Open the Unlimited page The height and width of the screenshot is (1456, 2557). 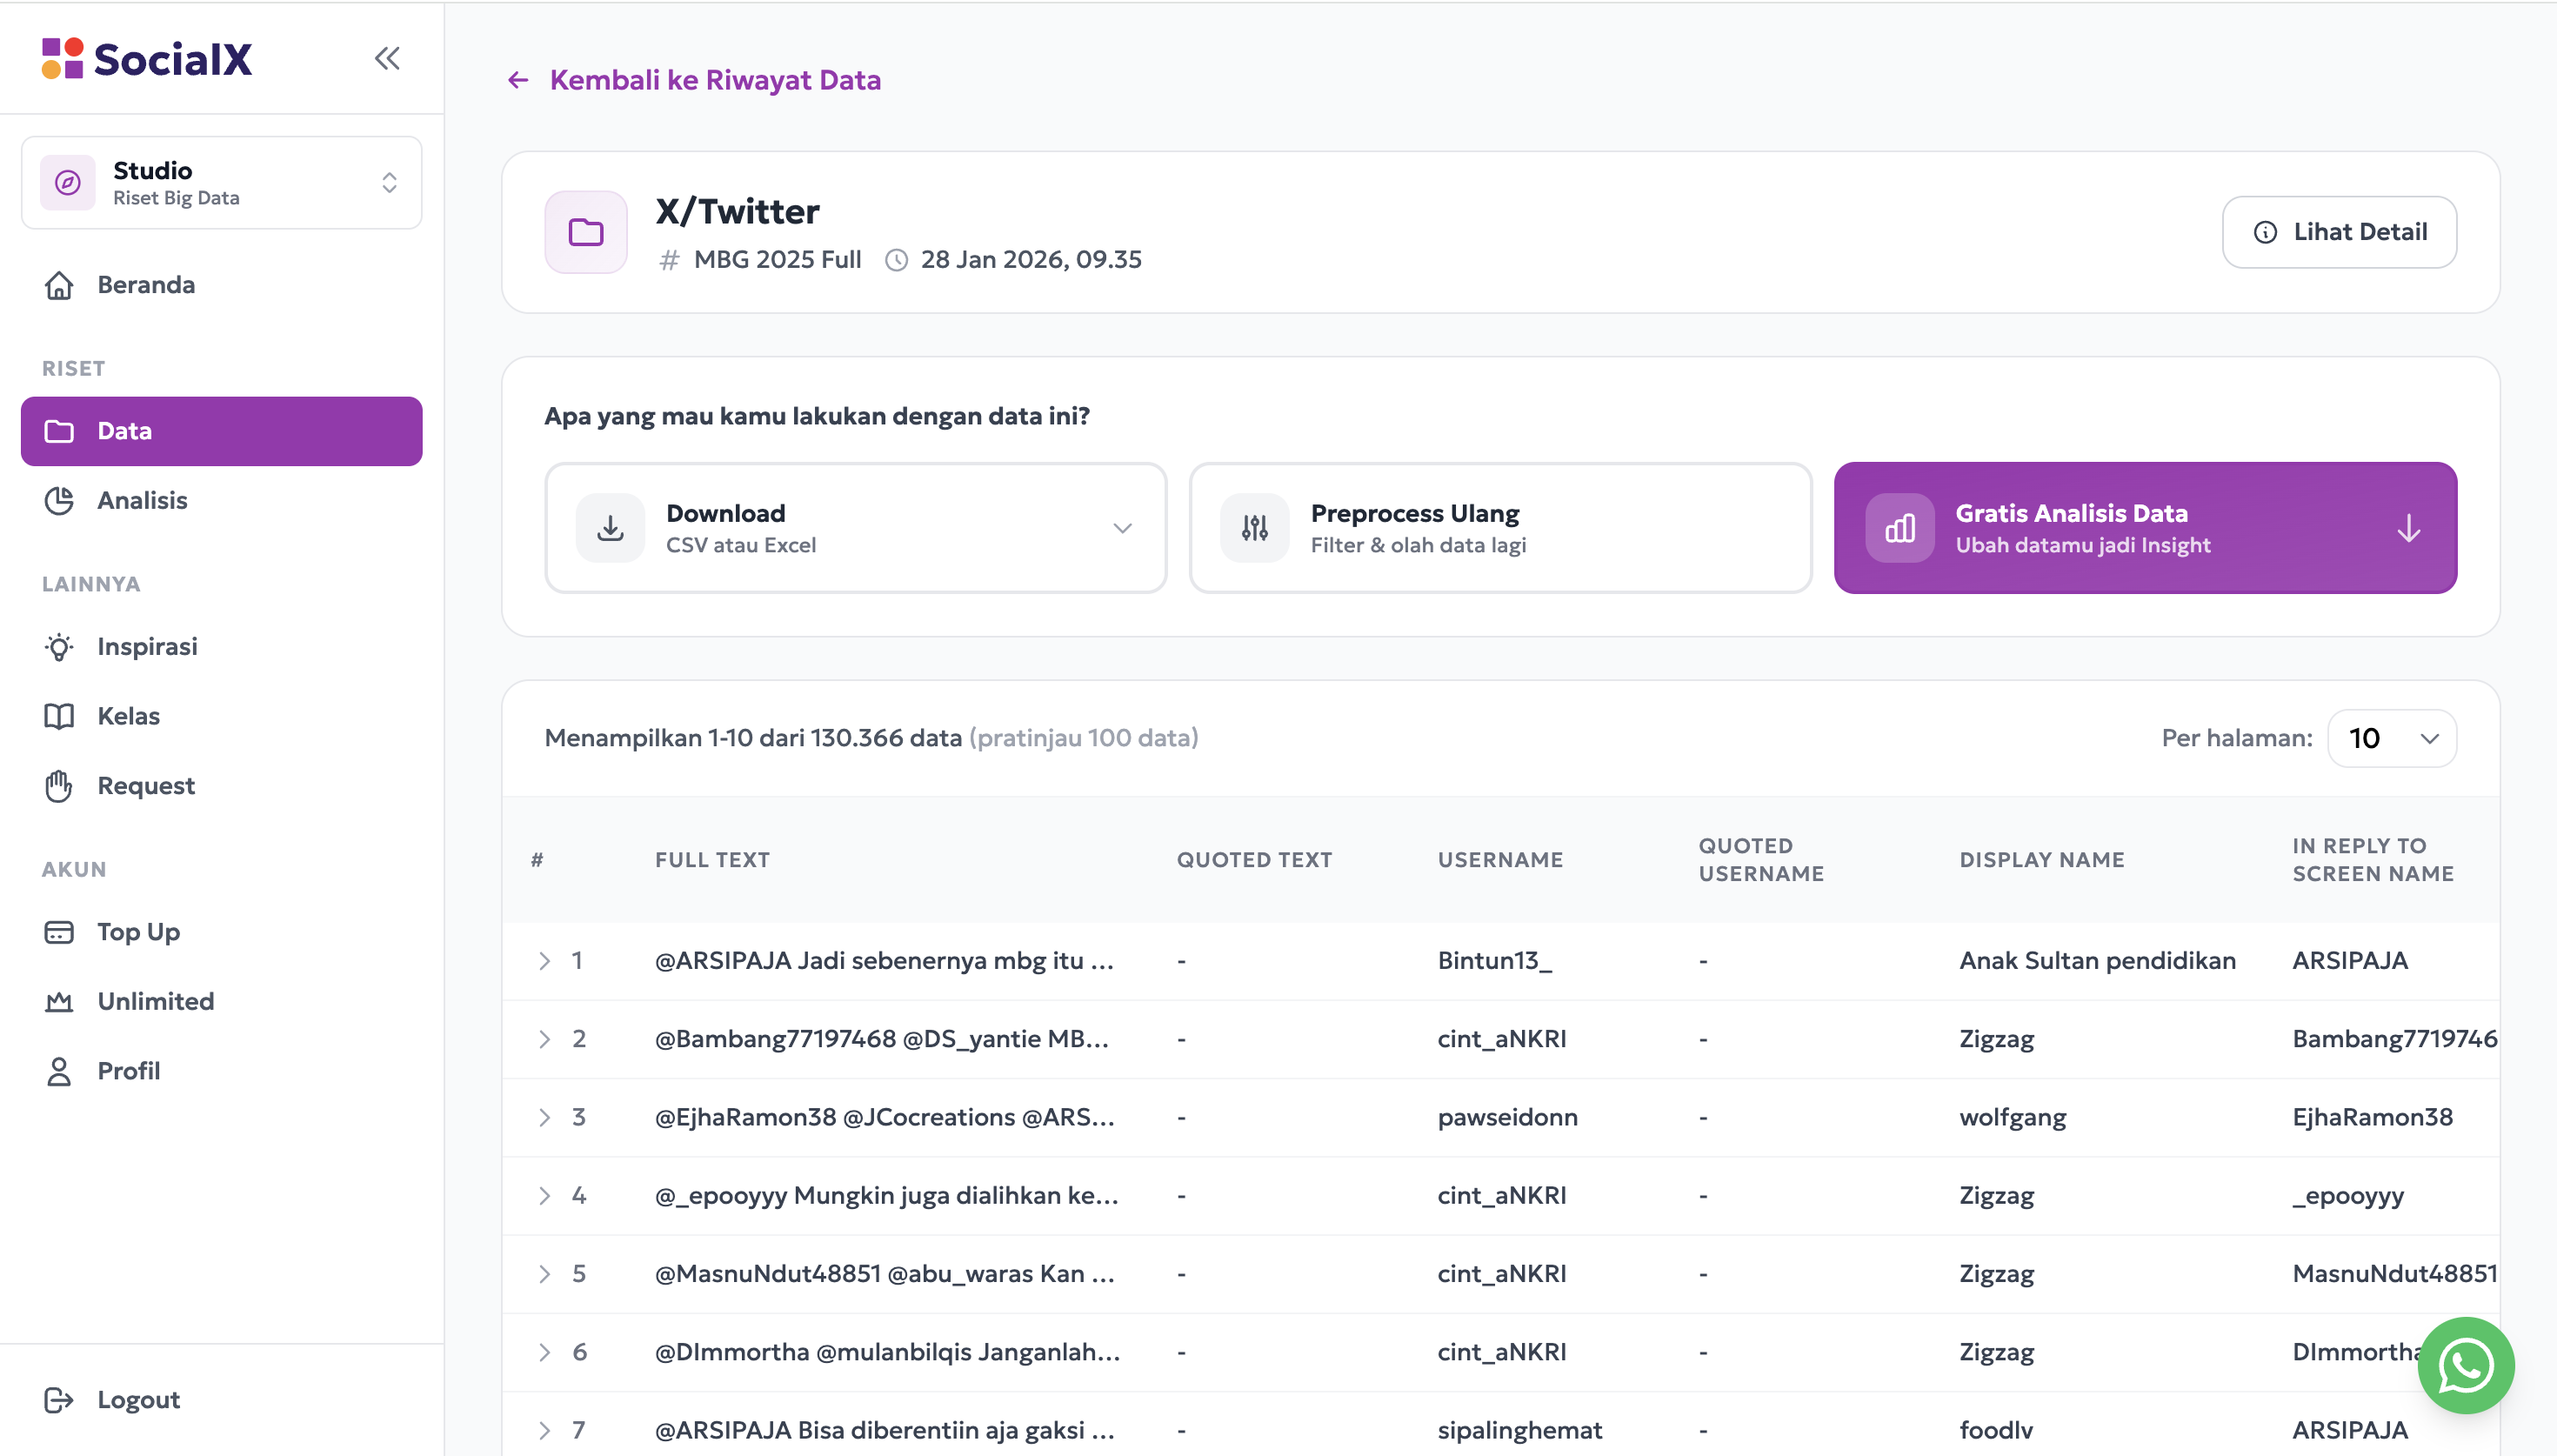(222, 1001)
